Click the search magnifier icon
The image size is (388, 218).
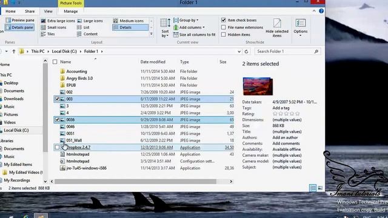pyautogui.click(x=316, y=51)
